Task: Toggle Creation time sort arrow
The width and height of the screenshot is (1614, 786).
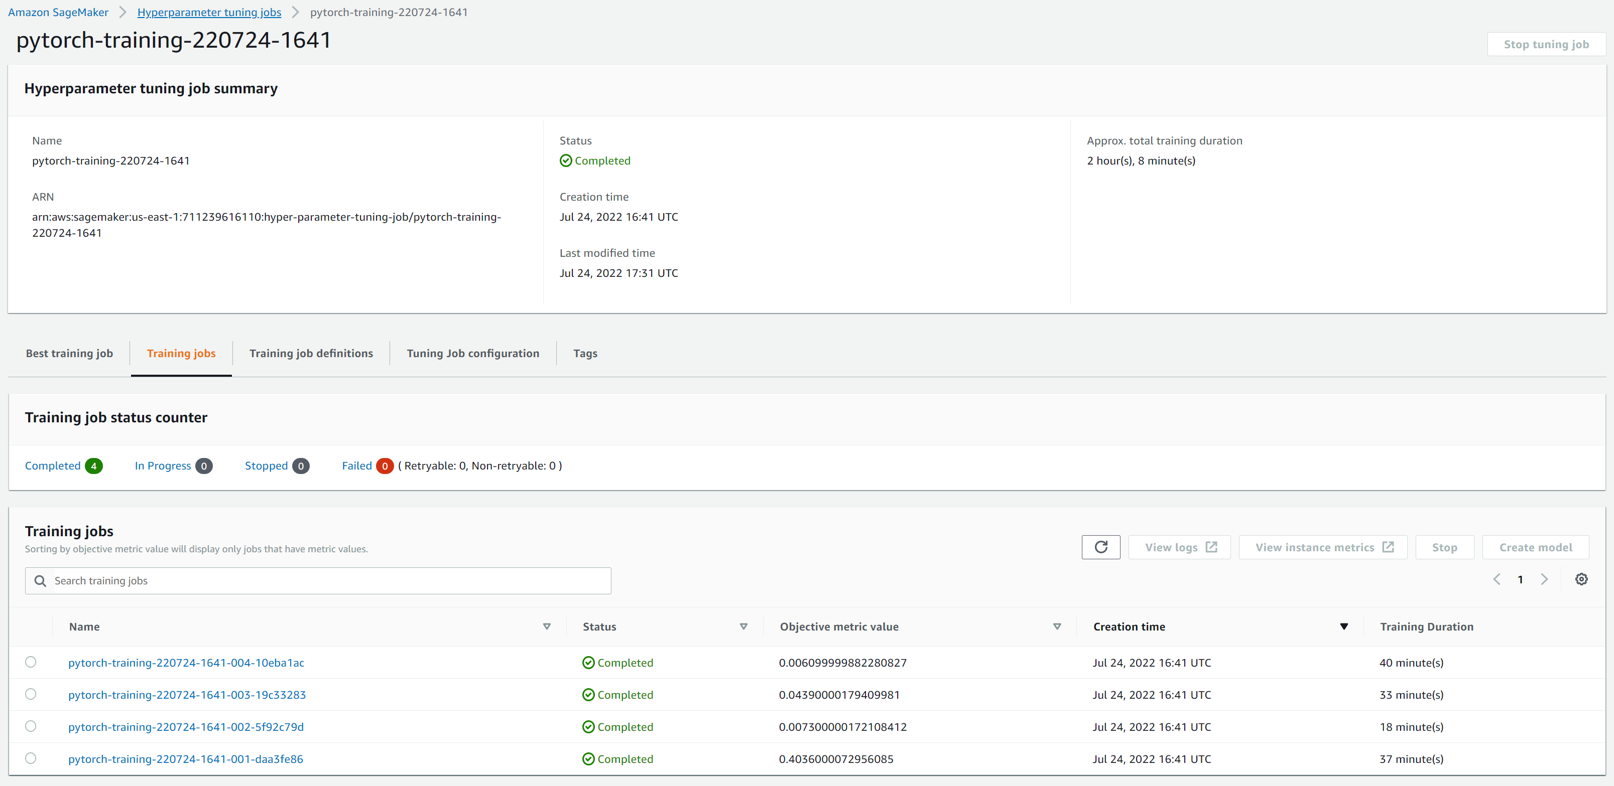Action: pos(1344,626)
